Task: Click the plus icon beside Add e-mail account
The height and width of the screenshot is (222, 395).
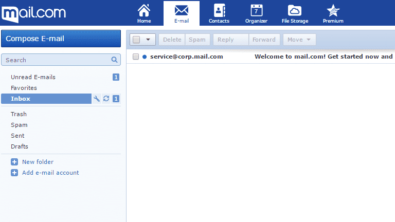Action: (x=14, y=173)
